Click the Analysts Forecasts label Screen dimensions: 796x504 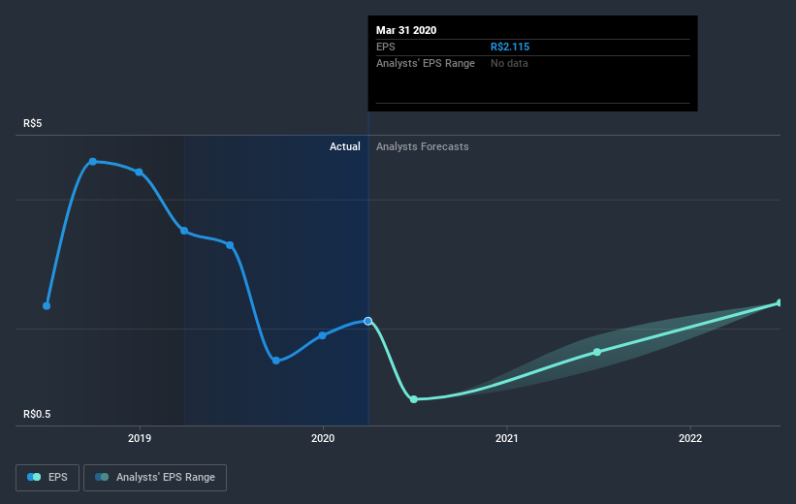tap(423, 146)
